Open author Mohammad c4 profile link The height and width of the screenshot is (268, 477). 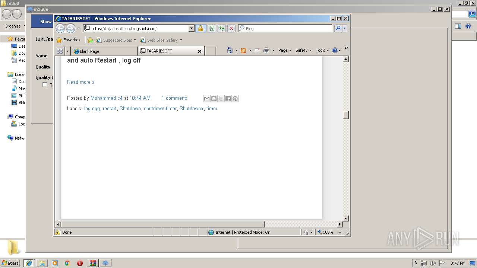click(x=106, y=98)
